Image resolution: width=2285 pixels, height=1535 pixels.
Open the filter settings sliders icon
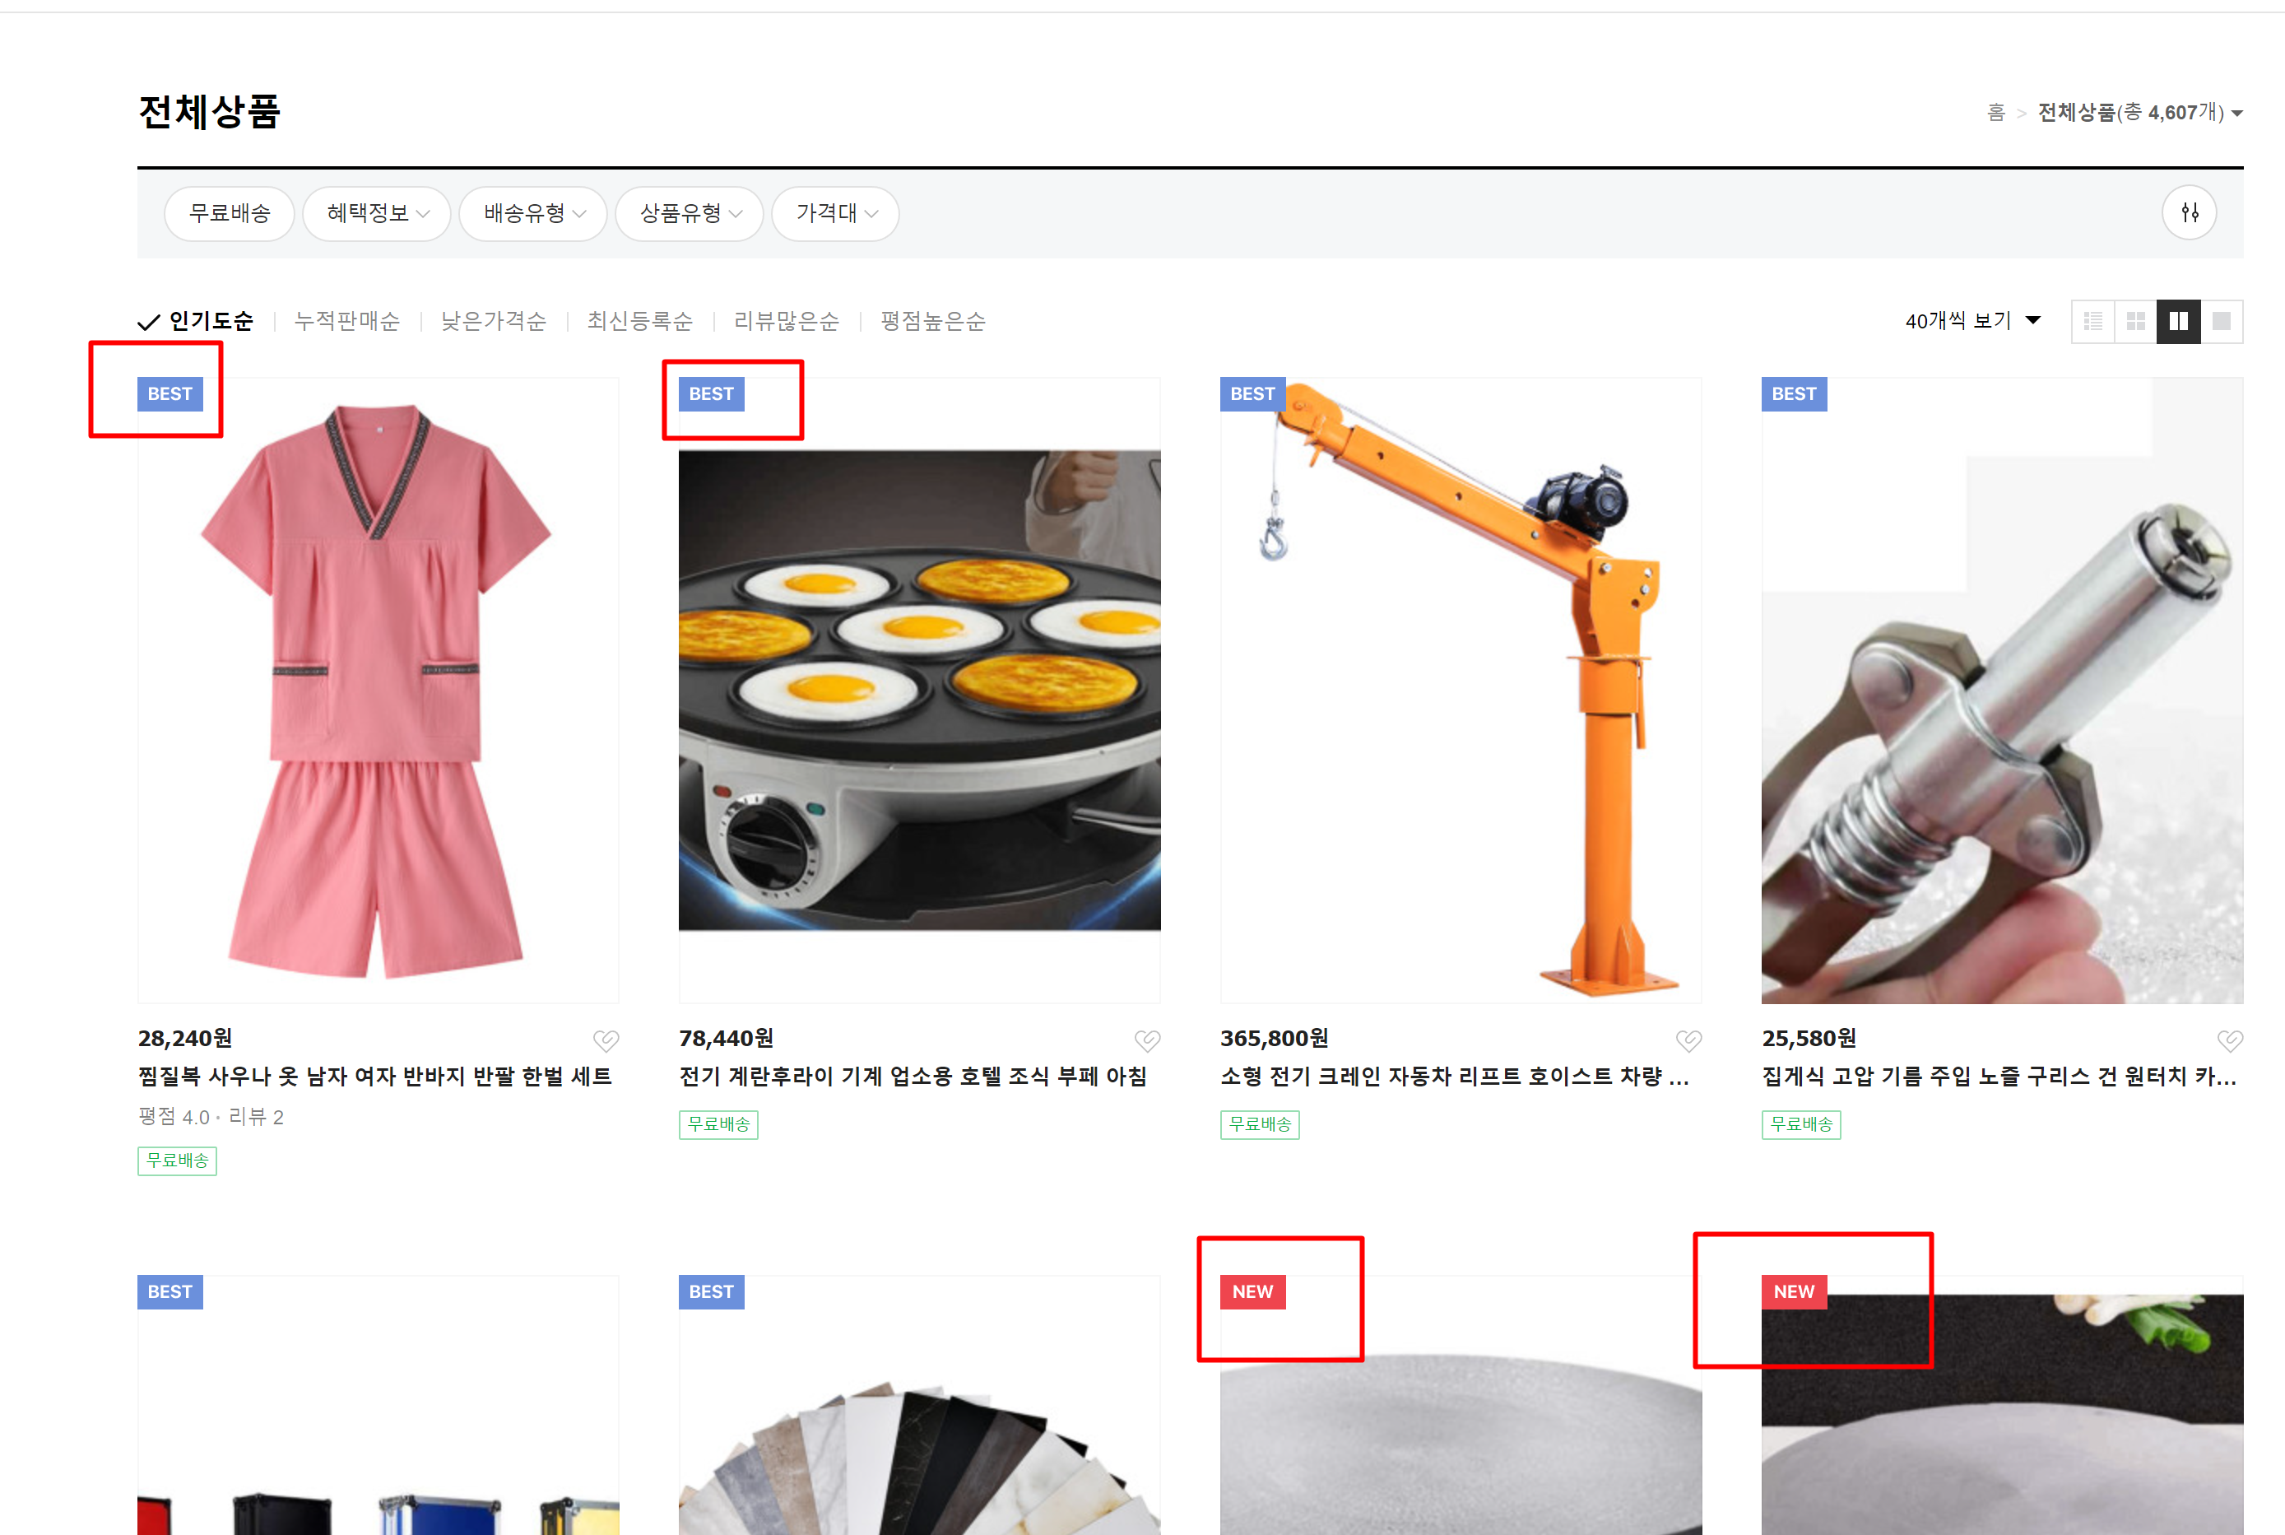click(2189, 212)
